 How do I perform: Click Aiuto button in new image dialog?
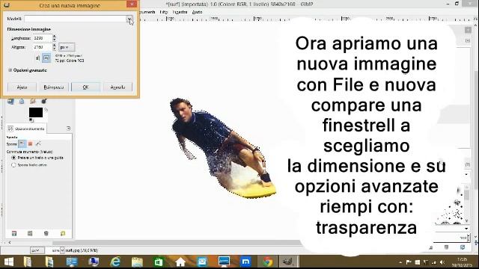[x=22, y=87]
